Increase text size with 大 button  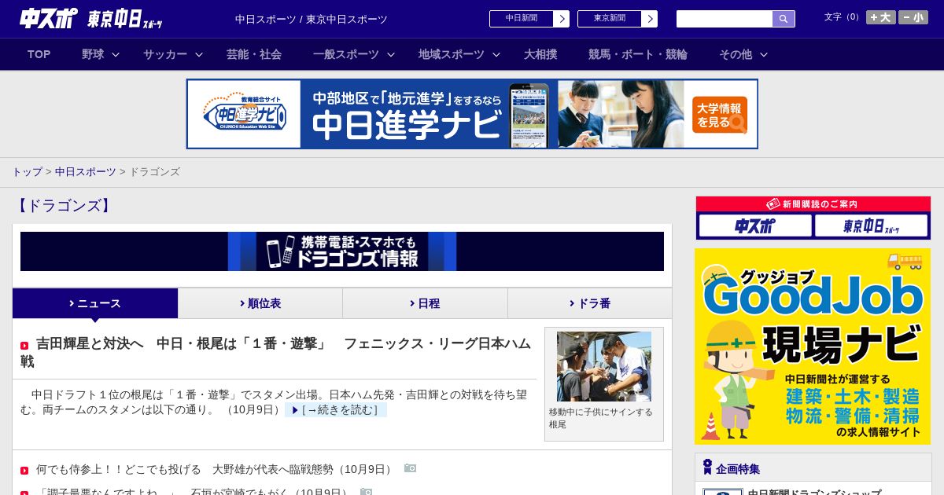point(881,17)
